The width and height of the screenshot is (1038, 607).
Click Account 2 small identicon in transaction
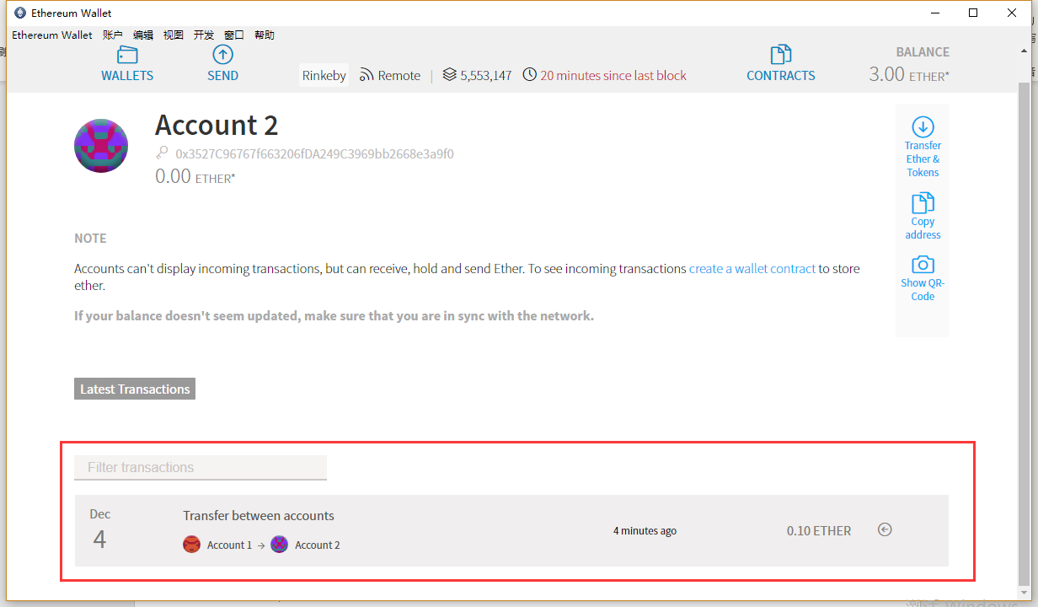pos(280,545)
